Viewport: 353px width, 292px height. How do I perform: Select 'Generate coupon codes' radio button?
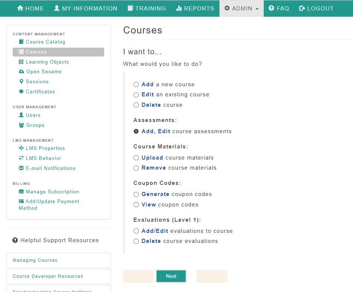pos(136,194)
